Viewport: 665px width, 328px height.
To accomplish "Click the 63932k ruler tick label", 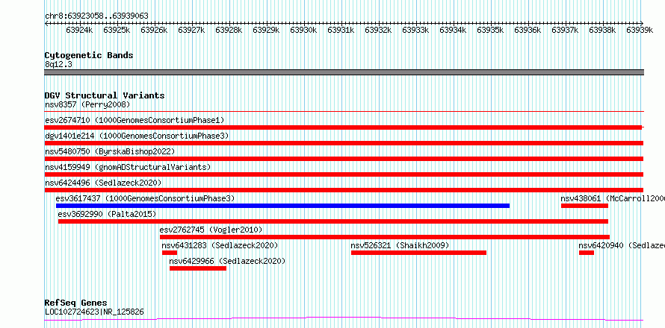I will 377,30.
